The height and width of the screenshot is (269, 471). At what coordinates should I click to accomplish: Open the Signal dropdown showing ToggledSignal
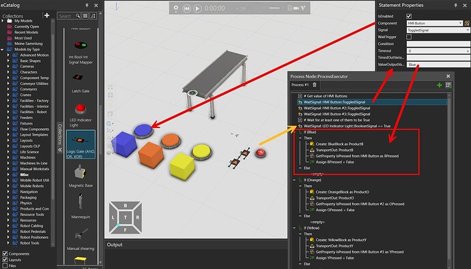(x=438, y=30)
